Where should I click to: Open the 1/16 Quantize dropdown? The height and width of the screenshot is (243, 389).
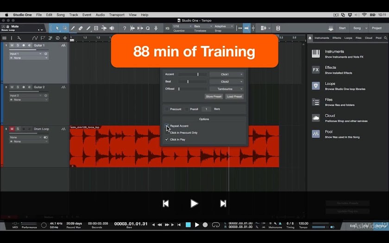pos(182,26)
